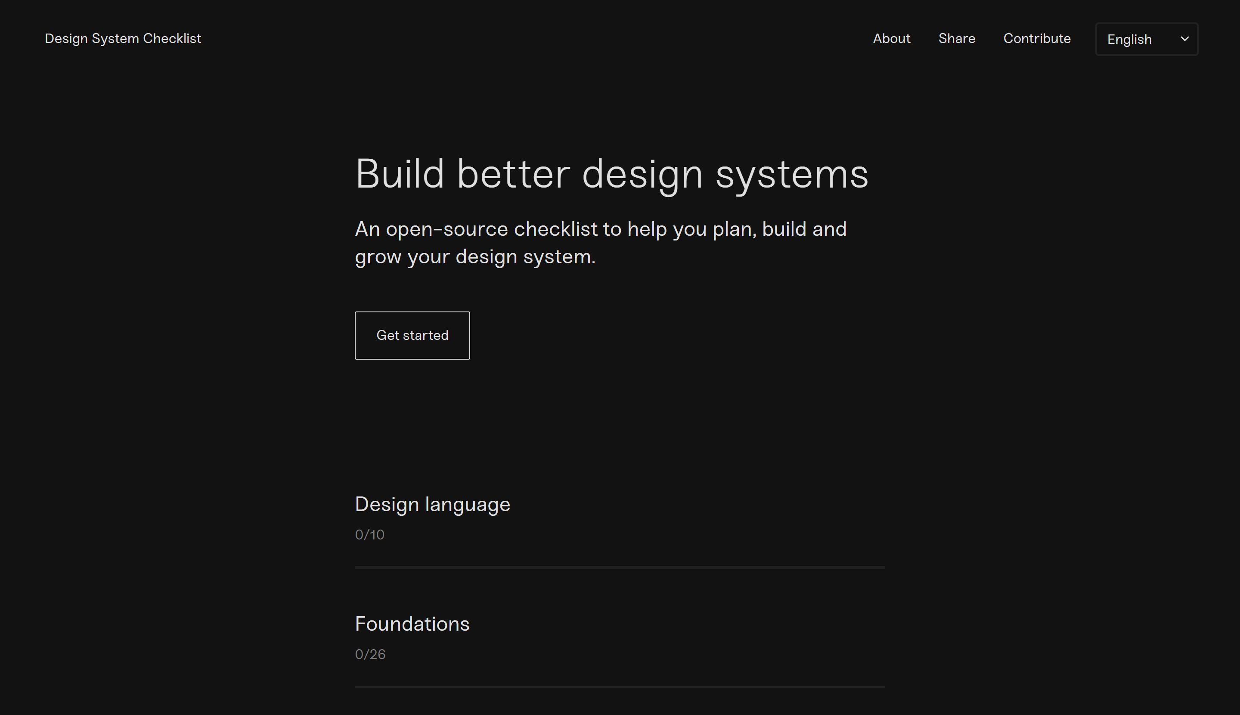Begin the checklist with Get started
The height and width of the screenshot is (715, 1240).
tap(412, 336)
